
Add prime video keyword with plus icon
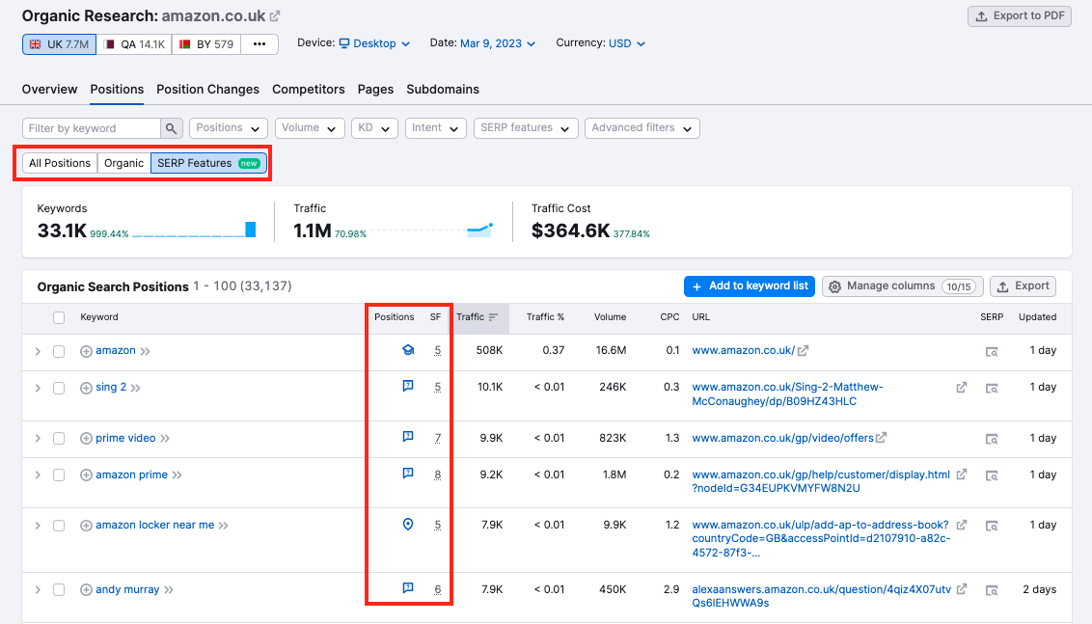pyautogui.click(x=86, y=439)
